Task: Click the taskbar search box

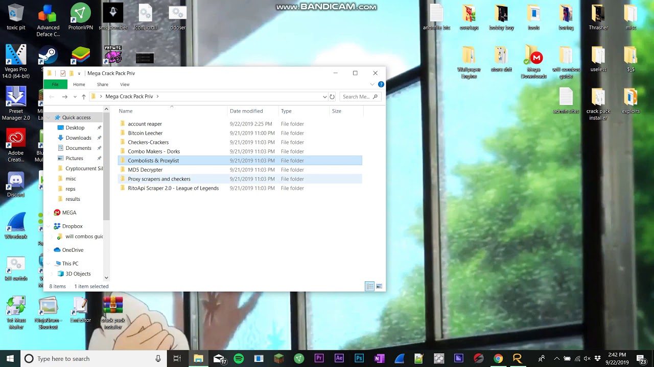Action: 93,359
